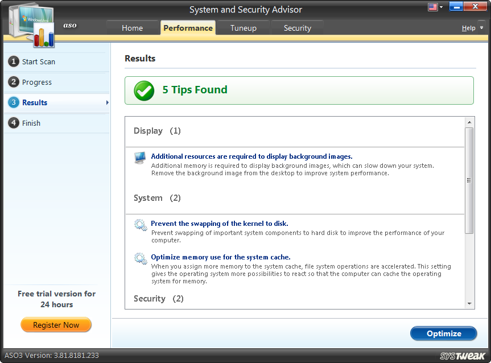Click the monitor icon beside the background images tip
This screenshot has height=363, width=491.
coord(139,158)
